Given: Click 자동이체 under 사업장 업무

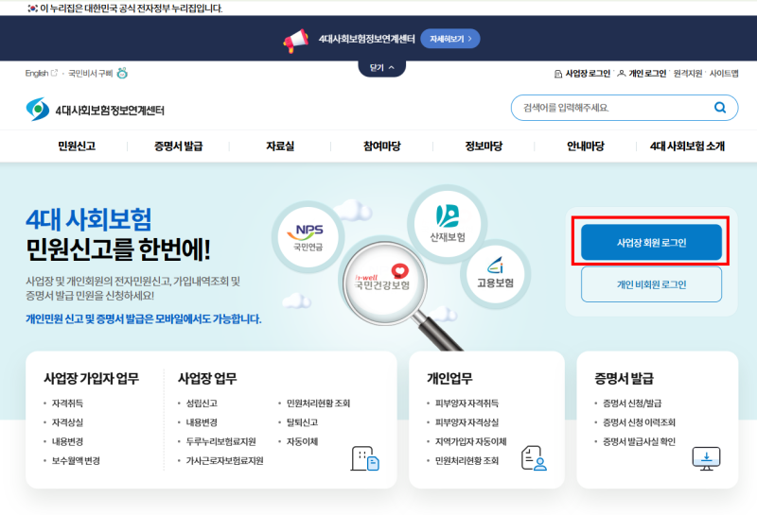Looking at the screenshot, I should click(x=302, y=441).
